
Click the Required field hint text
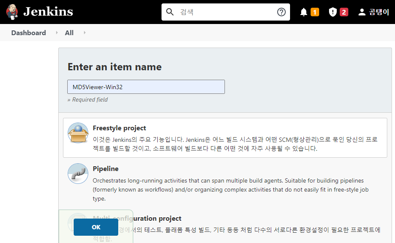[87, 99]
